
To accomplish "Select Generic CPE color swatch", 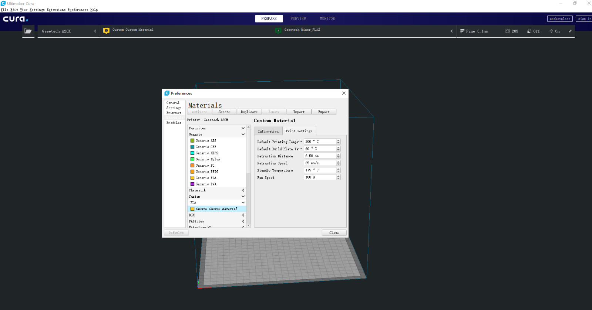I will pos(192,147).
